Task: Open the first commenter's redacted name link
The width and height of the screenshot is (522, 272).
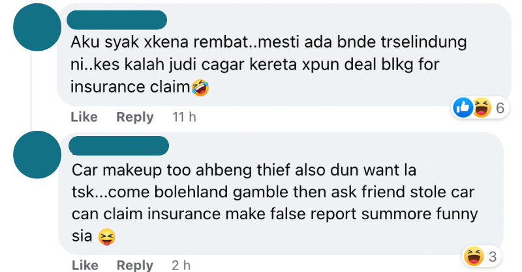Action: [117, 20]
